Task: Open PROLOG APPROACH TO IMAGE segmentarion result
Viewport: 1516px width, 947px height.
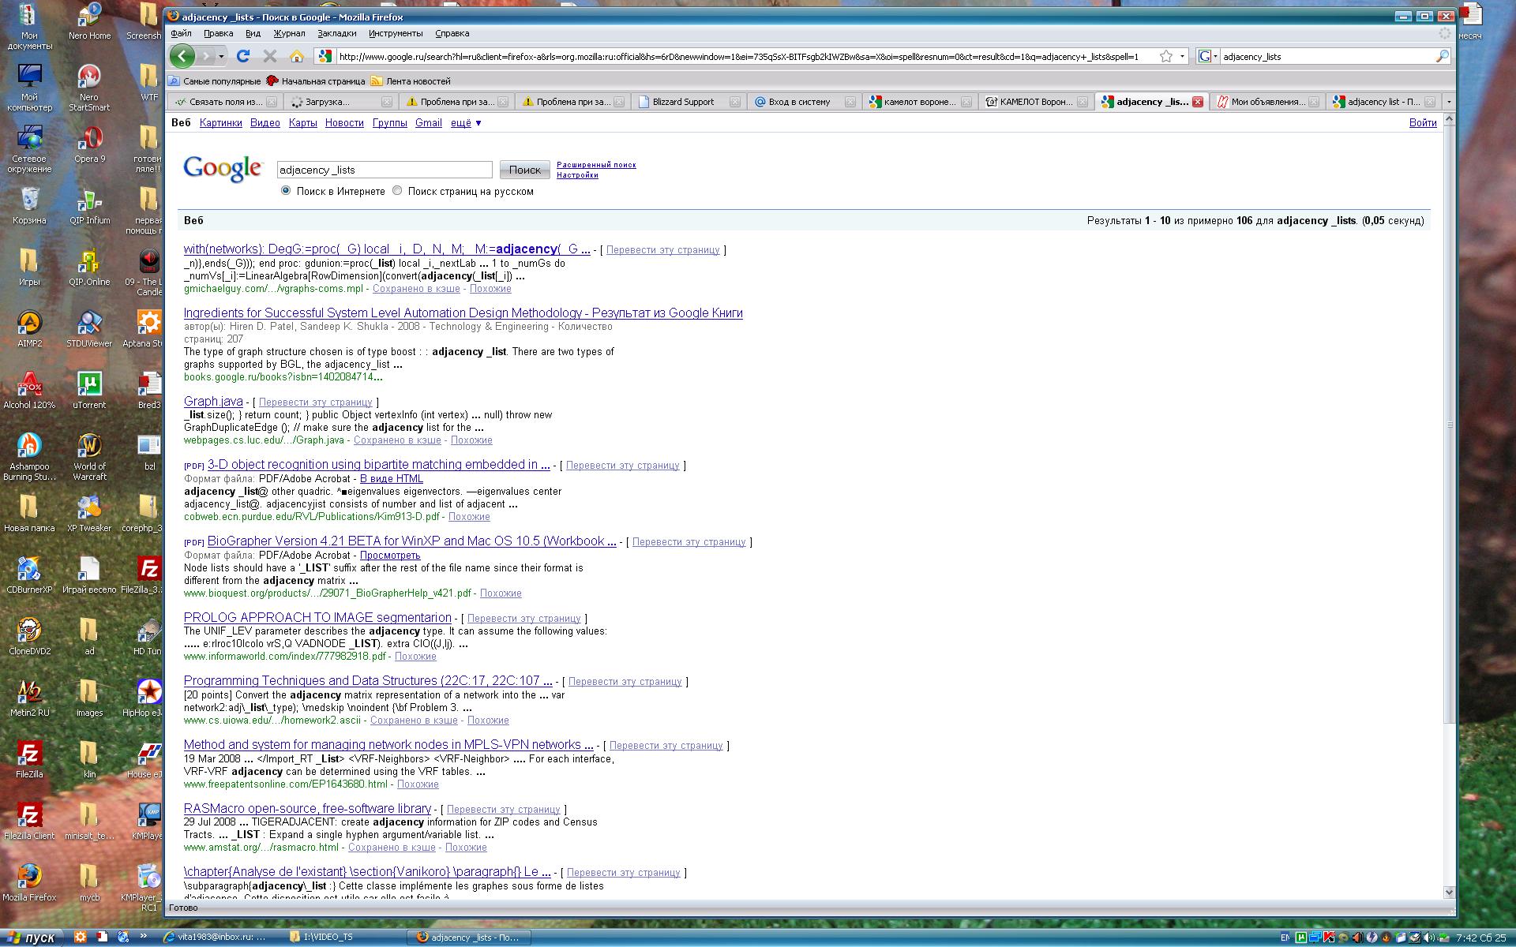Action: coord(317,618)
